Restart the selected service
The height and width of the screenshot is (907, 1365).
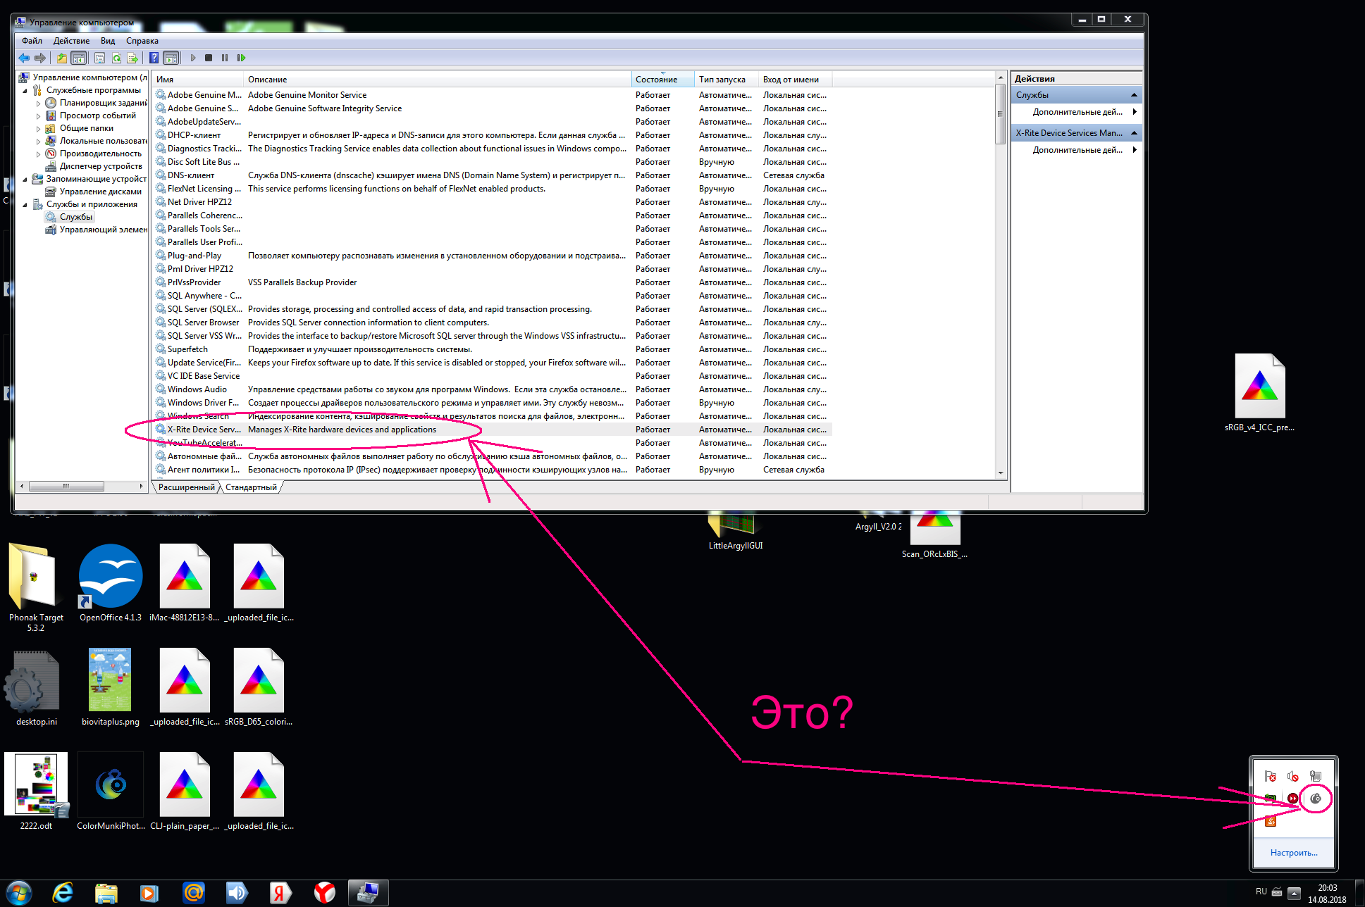tap(241, 58)
